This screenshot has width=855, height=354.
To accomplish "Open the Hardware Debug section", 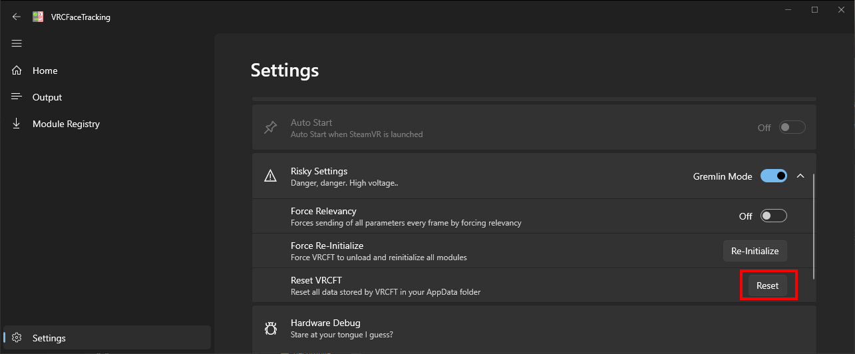I will [532, 328].
